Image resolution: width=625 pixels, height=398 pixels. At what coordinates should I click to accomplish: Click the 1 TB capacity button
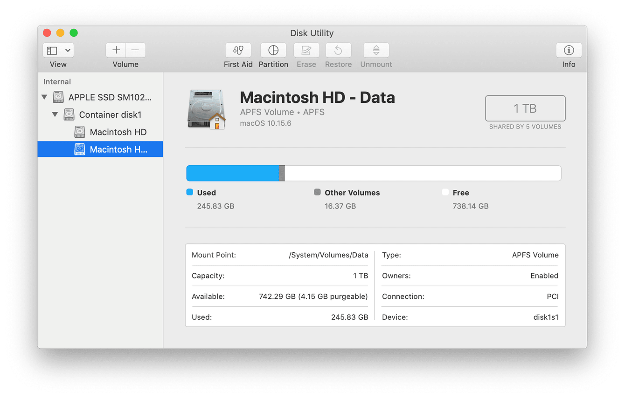coord(525,108)
